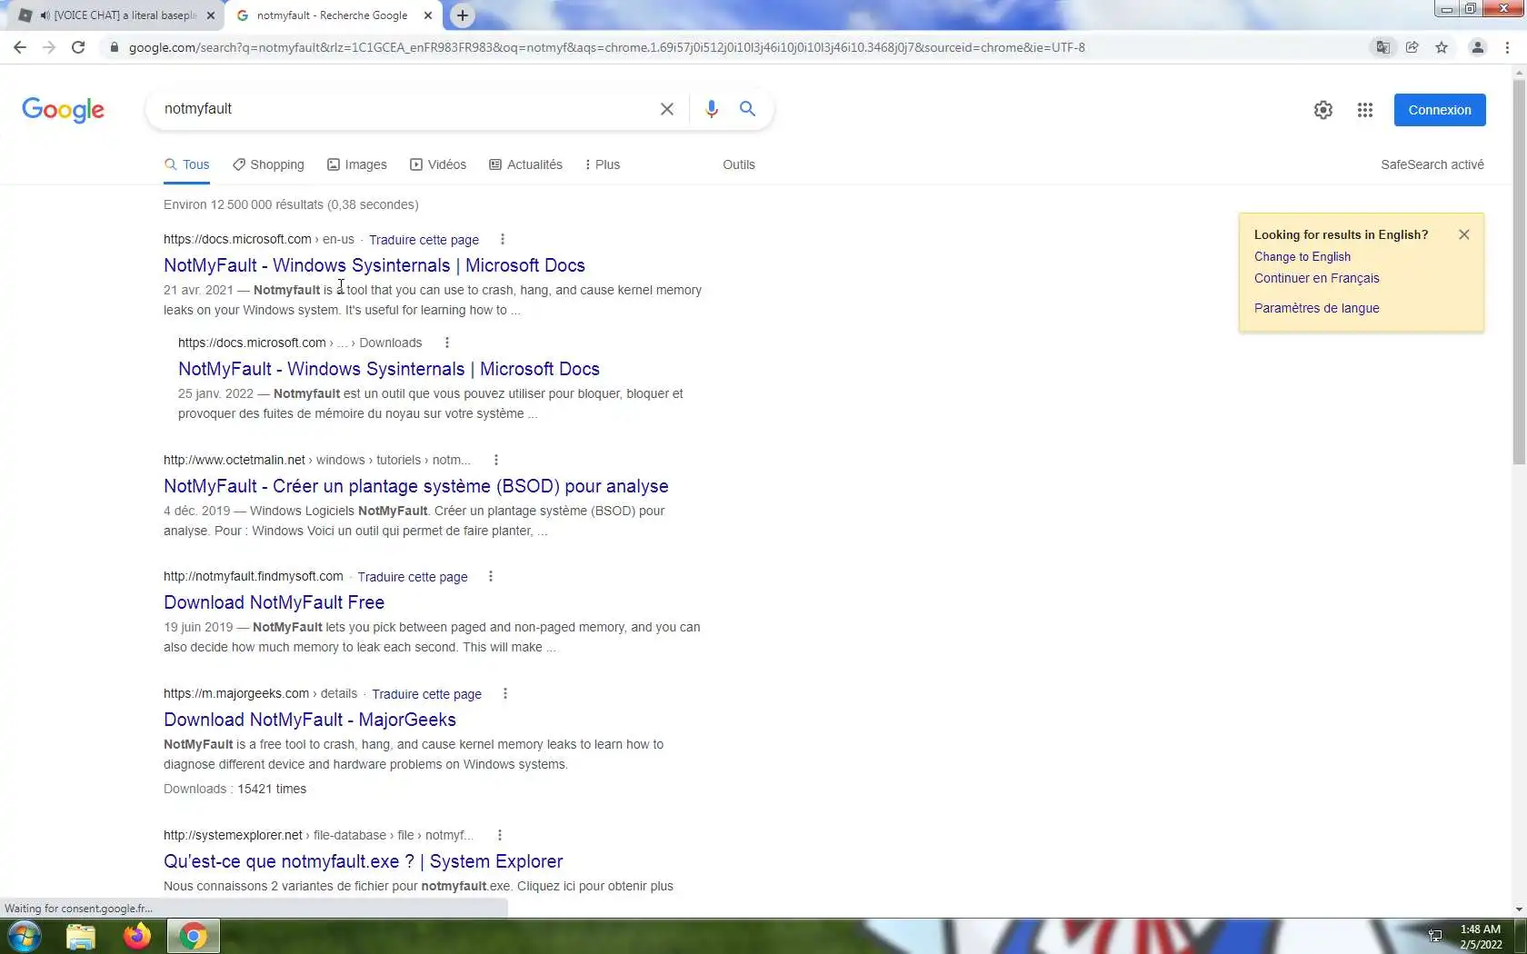Click the Connexion sign-in button

[1440, 110]
